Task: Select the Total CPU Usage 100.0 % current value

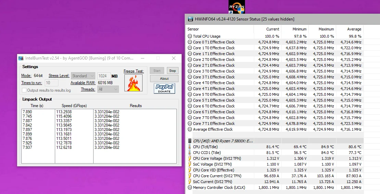Action: 272,36
